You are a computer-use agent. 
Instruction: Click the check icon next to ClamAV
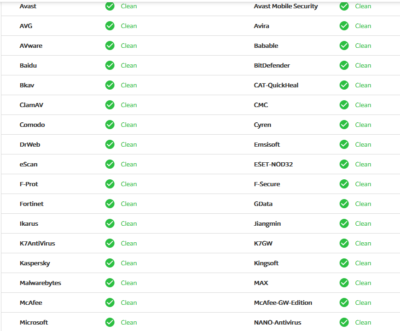110,105
